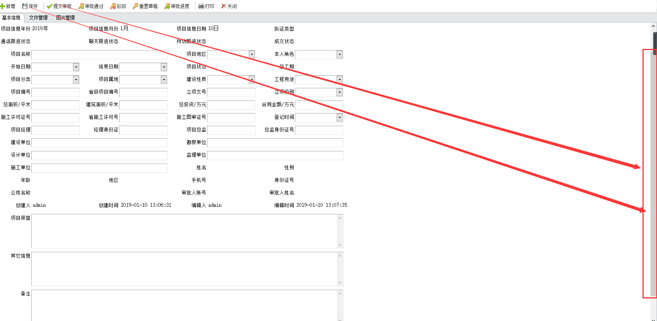Open the 登记时间 dropdown

pos(340,117)
